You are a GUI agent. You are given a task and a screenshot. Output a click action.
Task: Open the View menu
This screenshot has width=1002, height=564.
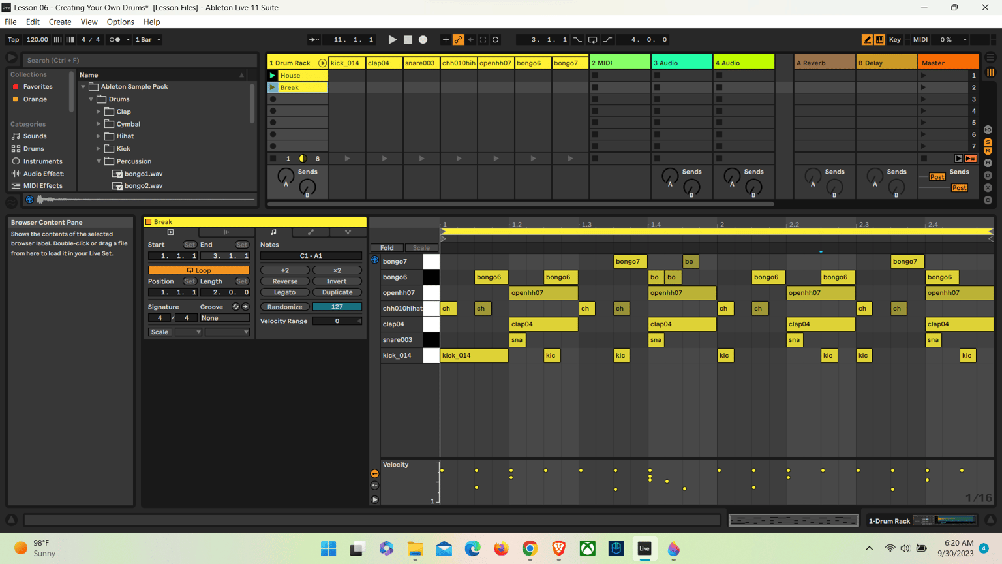(89, 22)
